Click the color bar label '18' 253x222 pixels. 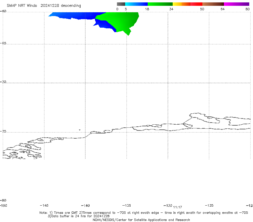tap(147, 9)
